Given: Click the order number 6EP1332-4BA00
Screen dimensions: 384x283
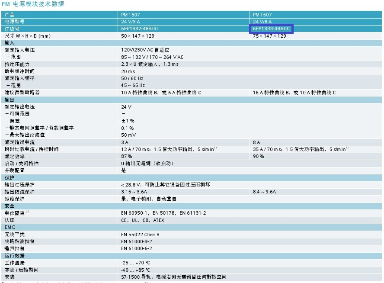Looking at the screenshot, I should [x=139, y=29].
